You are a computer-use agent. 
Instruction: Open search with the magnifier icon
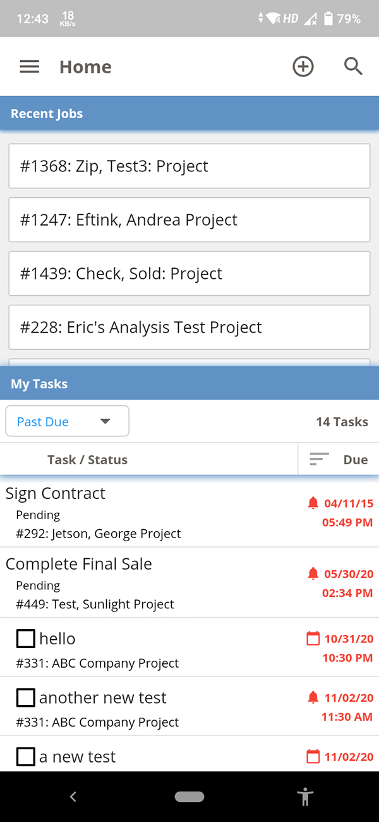click(x=353, y=66)
